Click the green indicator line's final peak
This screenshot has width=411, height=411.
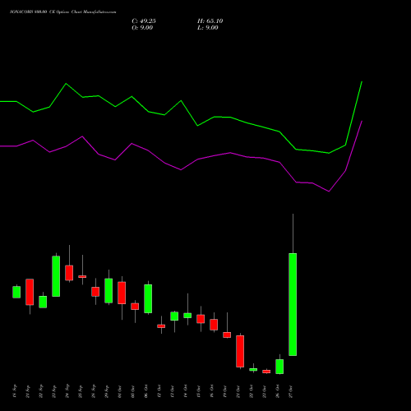[362, 81]
